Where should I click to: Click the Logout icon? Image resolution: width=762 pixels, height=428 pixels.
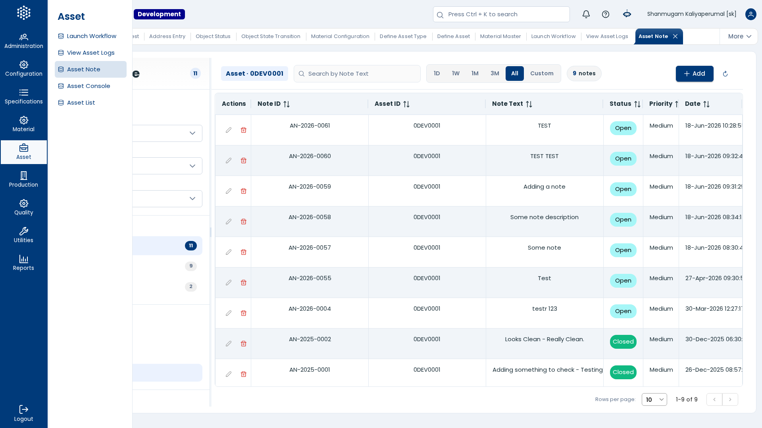tap(24, 409)
